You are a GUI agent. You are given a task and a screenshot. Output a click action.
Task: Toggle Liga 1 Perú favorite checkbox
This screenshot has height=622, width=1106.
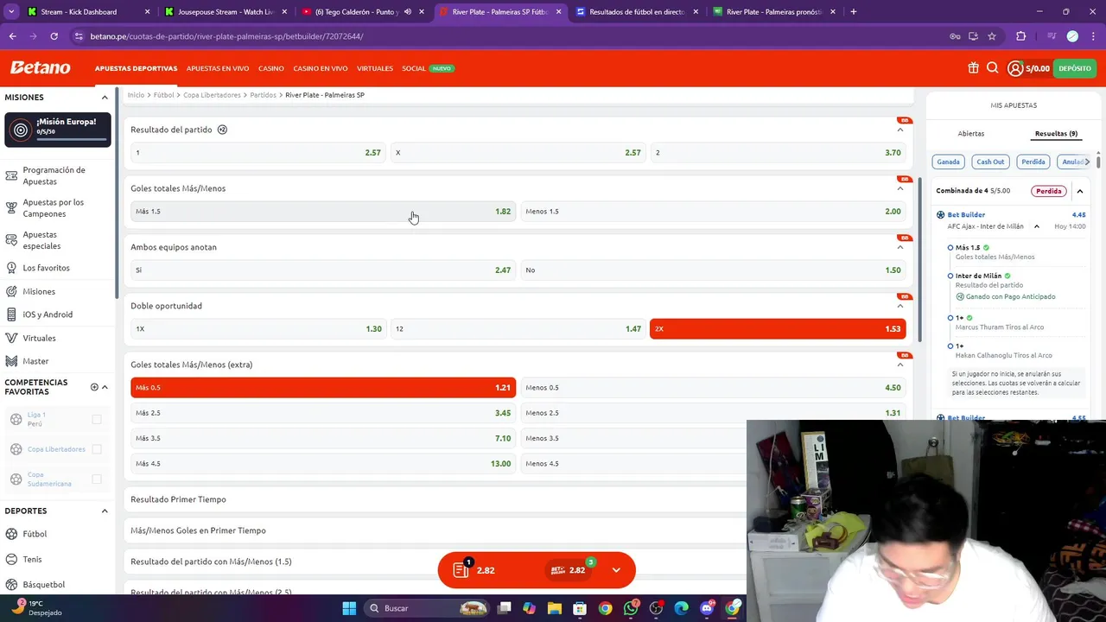(97, 419)
